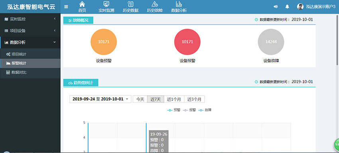
Task: Click the update time in 故障概况 header
Action: (x=284, y=20)
